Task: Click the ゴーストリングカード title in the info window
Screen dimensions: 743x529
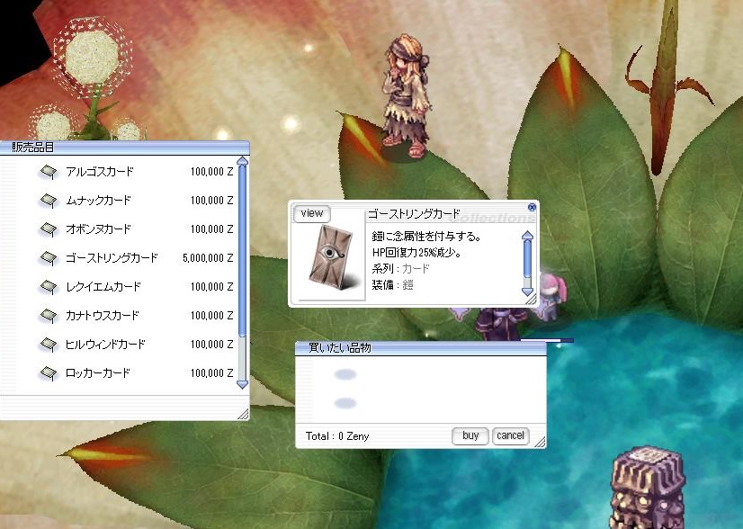Action: click(414, 214)
